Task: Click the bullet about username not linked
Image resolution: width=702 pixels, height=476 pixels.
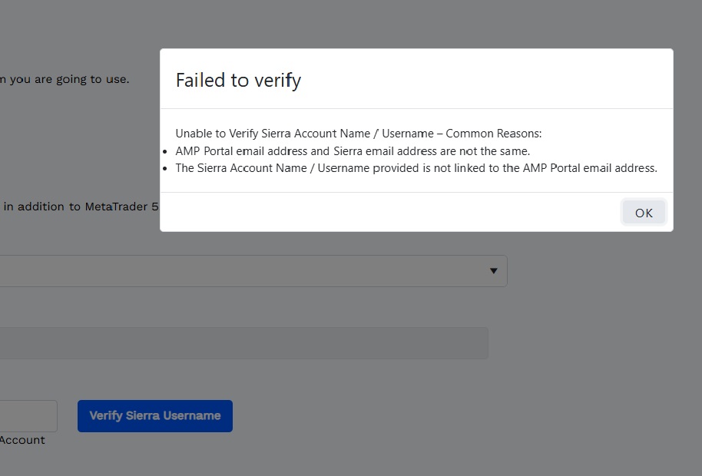Action: (416, 168)
